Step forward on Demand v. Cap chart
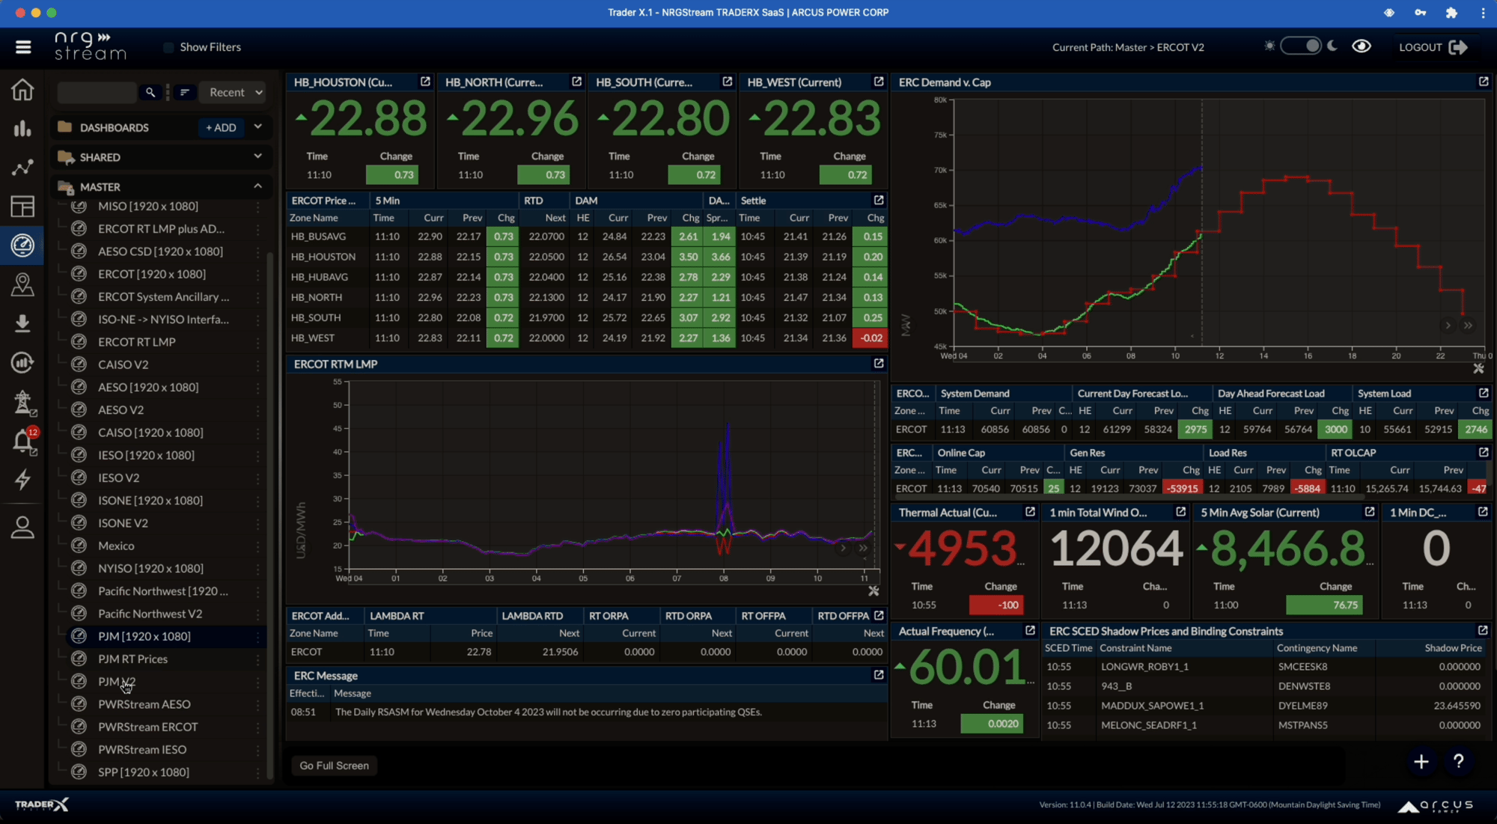 (1448, 326)
